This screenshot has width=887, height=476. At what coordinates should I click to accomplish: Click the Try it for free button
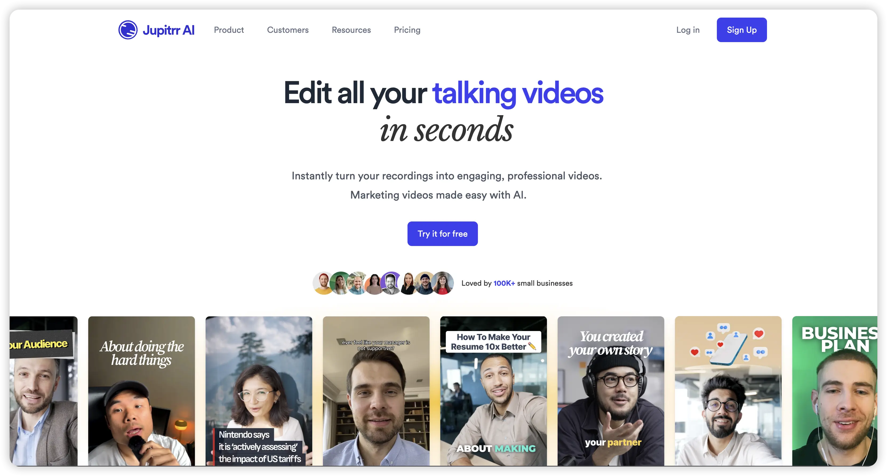point(442,234)
